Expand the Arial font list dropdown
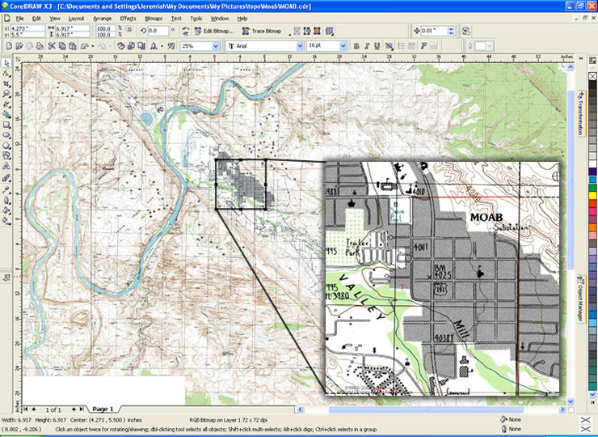 click(298, 46)
